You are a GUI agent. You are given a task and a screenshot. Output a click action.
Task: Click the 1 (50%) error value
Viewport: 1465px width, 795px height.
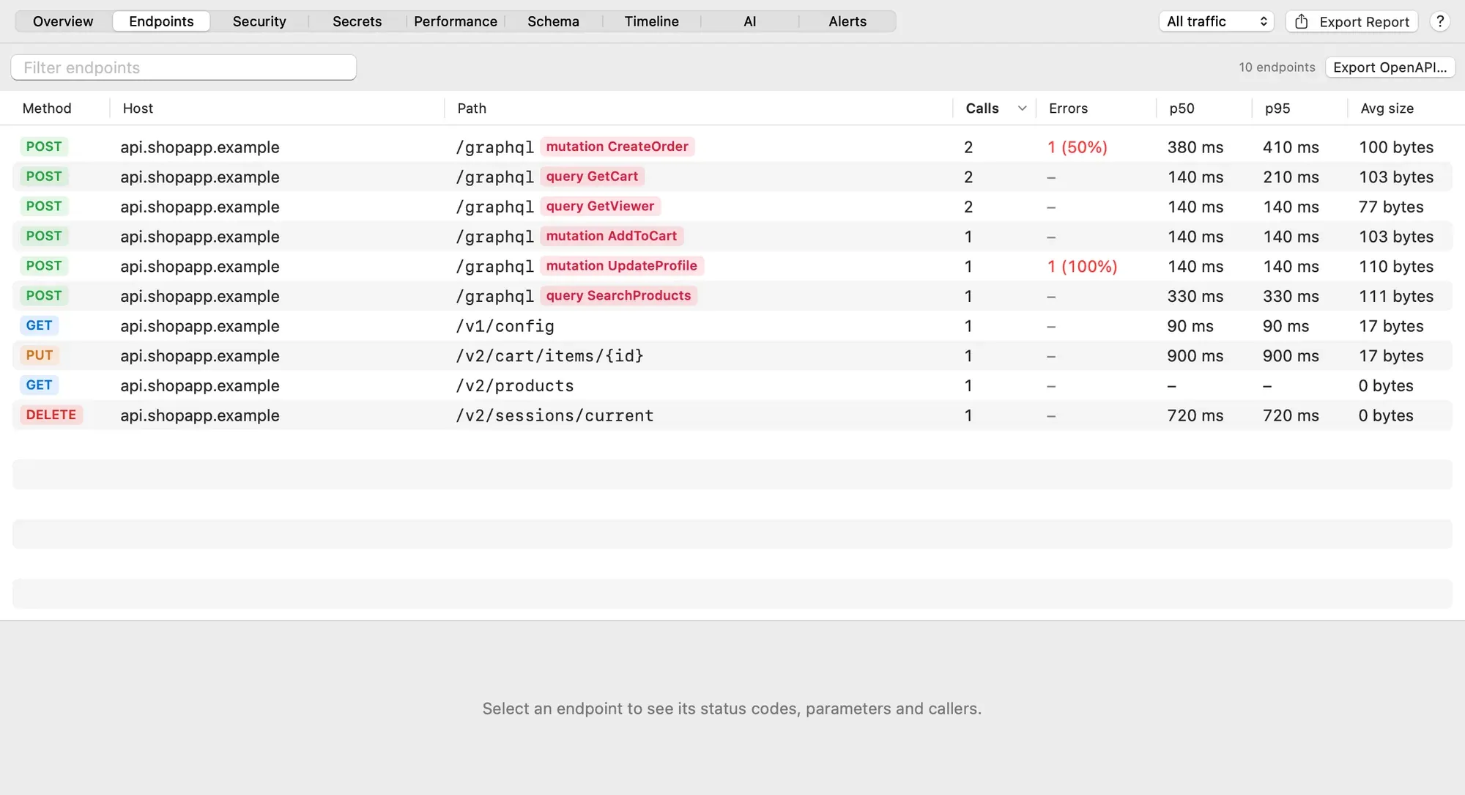pyautogui.click(x=1077, y=147)
